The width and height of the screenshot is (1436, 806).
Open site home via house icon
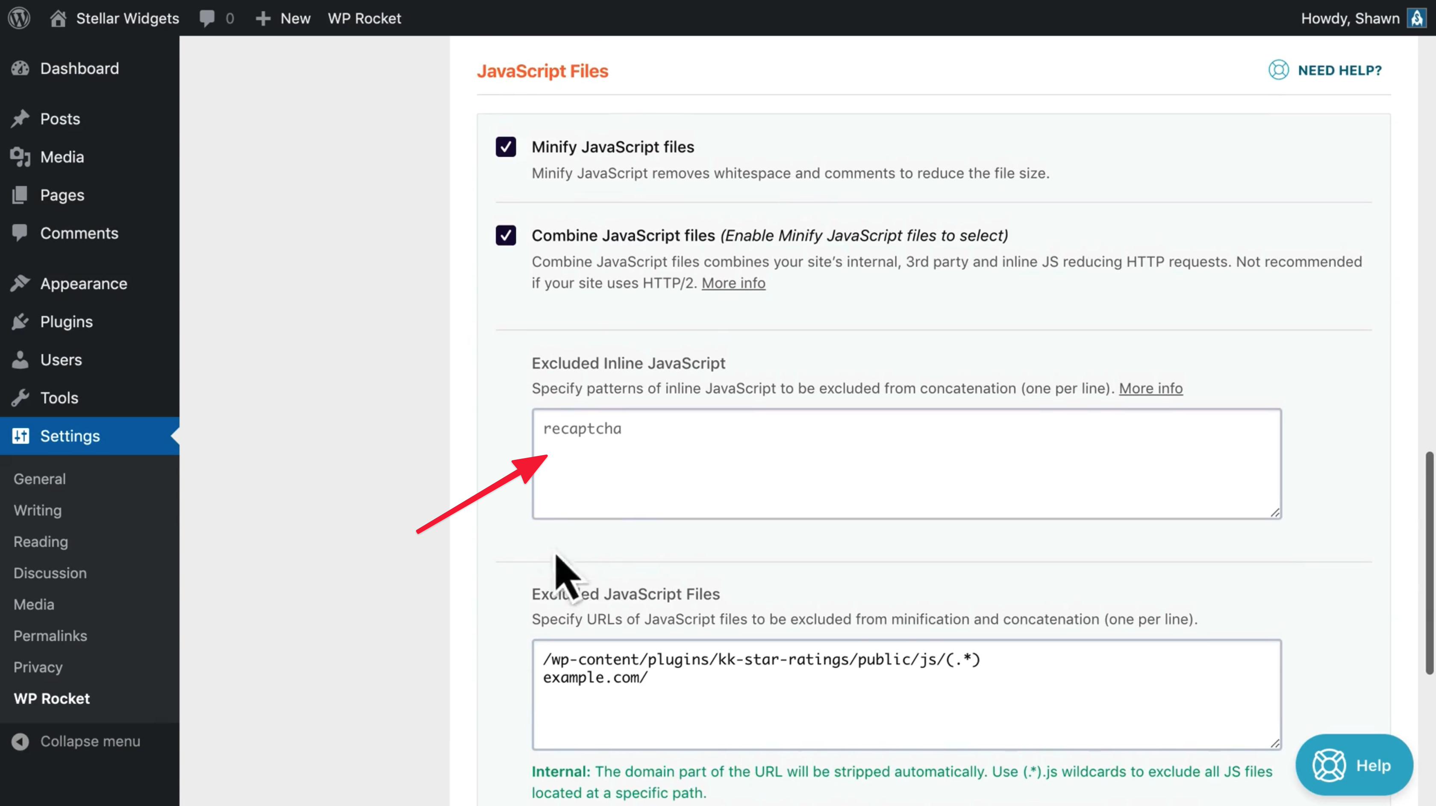click(58, 18)
